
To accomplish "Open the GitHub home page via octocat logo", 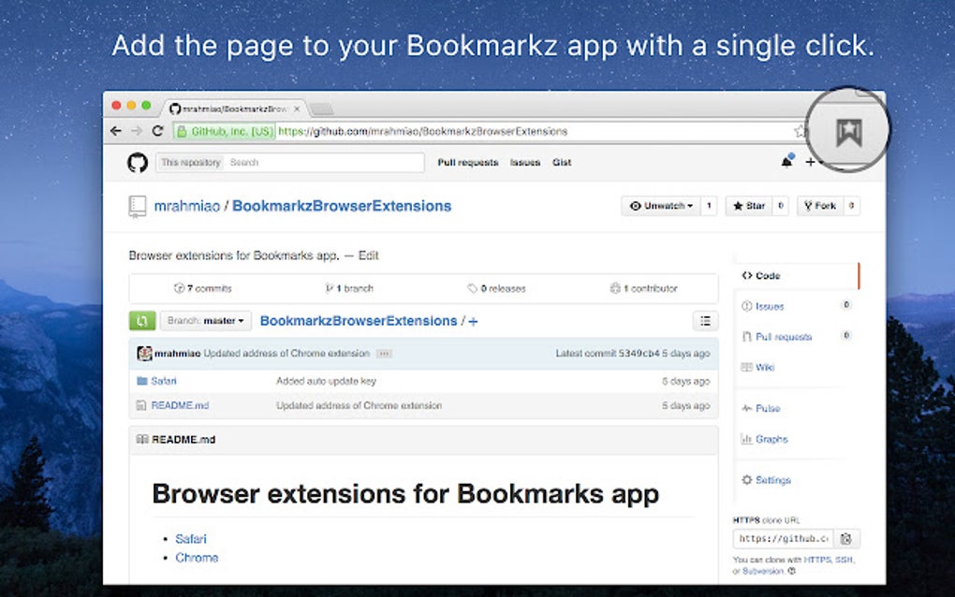I will point(137,163).
